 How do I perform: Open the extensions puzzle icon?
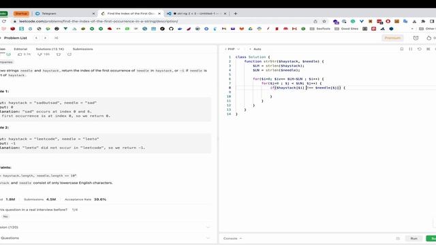point(423,21)
